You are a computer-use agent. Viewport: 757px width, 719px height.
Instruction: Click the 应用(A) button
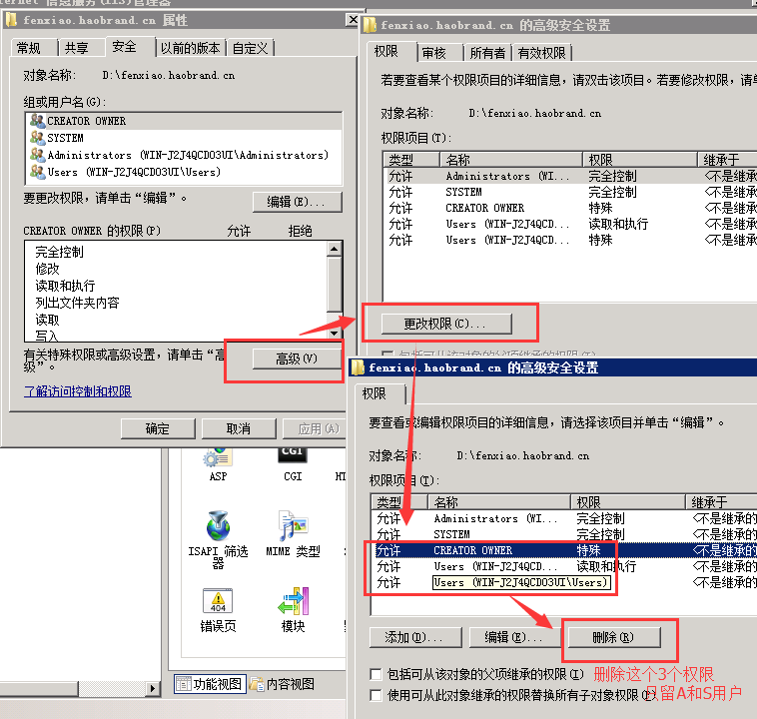pyautogui.click(x=317, y=428)
